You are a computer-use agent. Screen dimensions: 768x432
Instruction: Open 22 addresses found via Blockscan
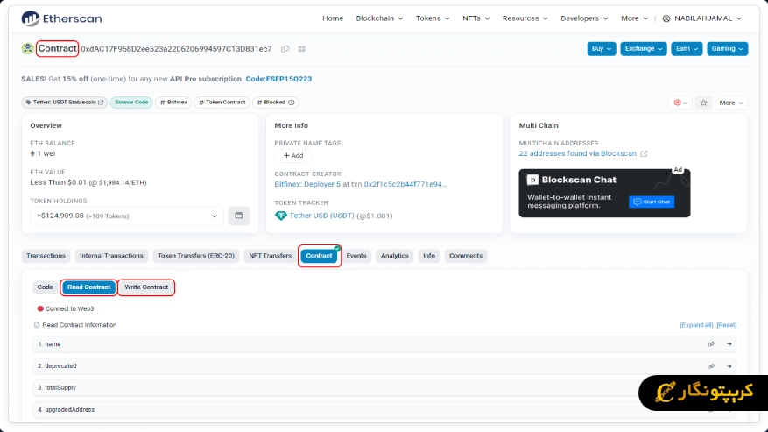(x=577, y=153)
